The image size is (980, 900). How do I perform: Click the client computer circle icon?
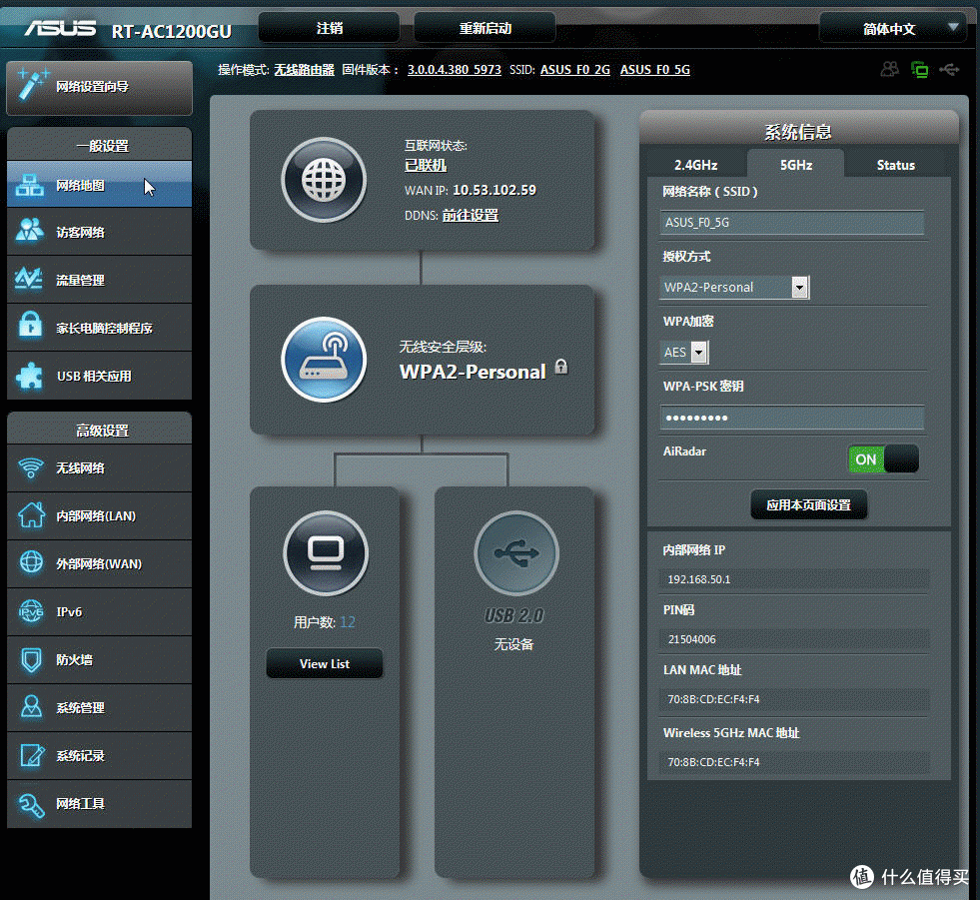point(326,553)
